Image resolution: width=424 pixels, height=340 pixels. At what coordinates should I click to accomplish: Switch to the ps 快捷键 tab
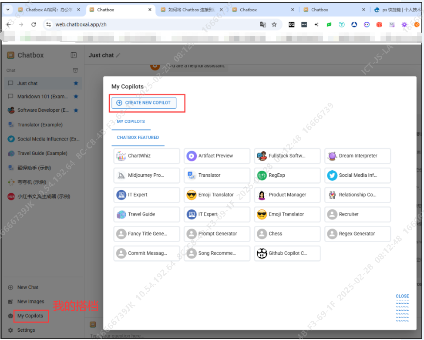(x=397, y=10)
